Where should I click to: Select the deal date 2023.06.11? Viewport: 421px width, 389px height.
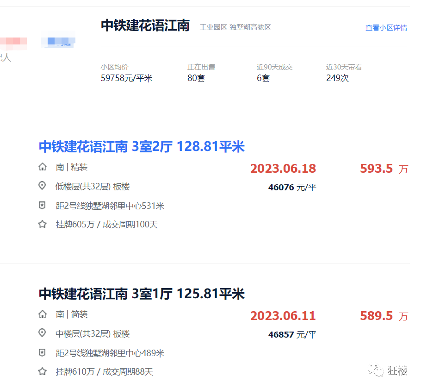[283, 316]
